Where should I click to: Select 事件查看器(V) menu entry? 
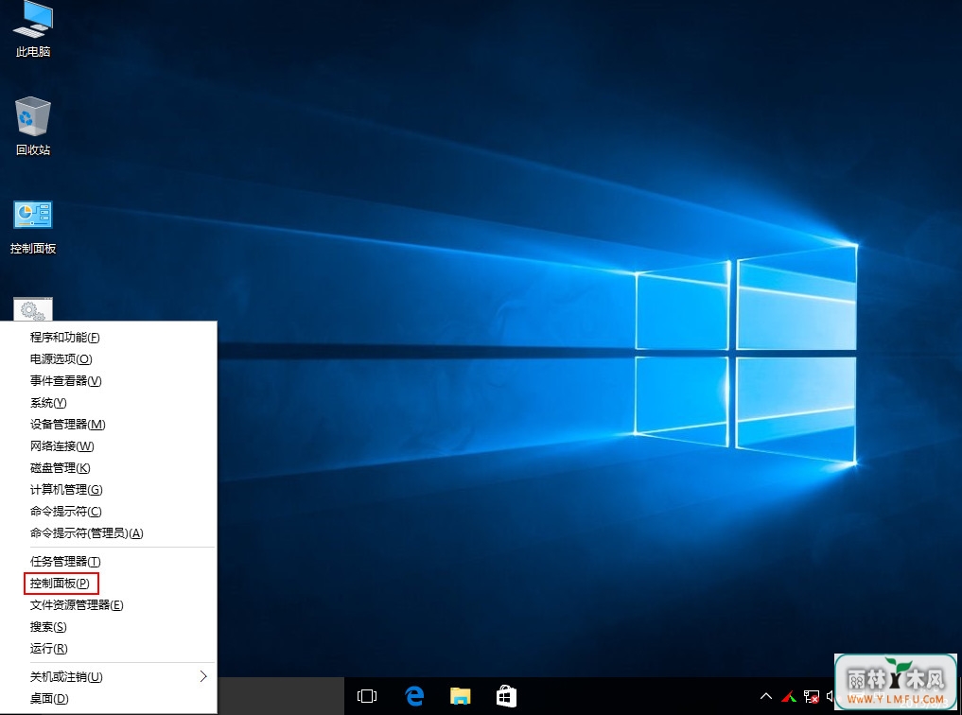click(x=109, y=381)
